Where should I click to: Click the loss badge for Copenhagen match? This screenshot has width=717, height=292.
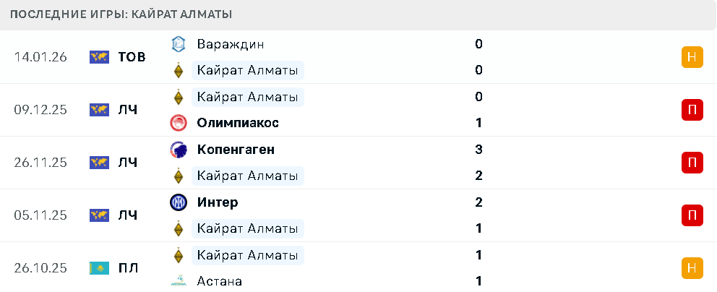(692, 163)
